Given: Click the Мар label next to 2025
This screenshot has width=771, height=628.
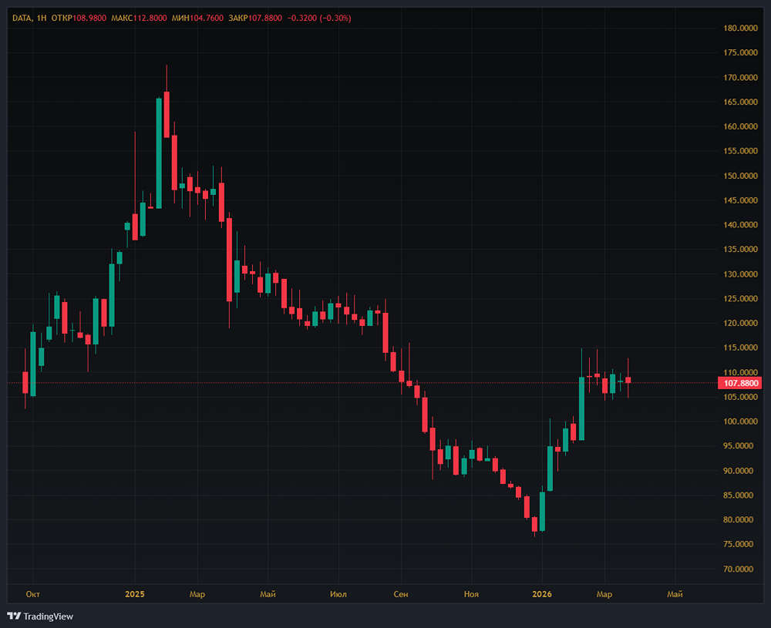Looking at the screenshot, I should point(197,594).
